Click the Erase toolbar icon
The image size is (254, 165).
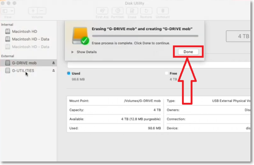point(132,11)
